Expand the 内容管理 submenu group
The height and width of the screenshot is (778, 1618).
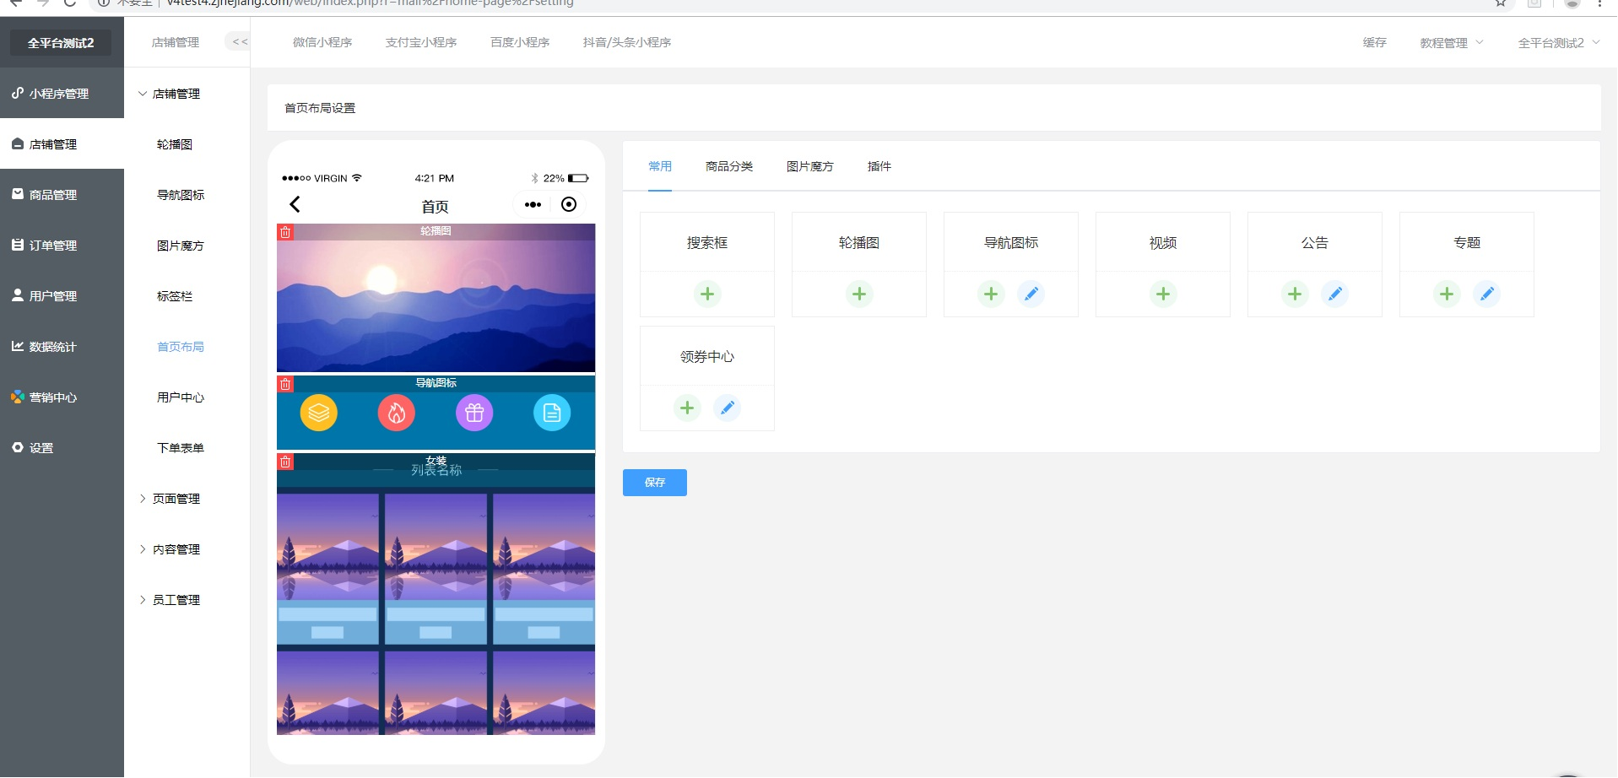[x=169, y=549]
